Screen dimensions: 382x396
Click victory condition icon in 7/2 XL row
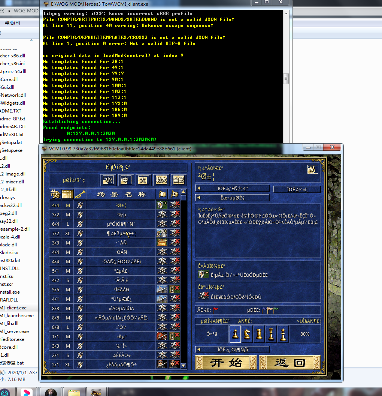[162, 233]
